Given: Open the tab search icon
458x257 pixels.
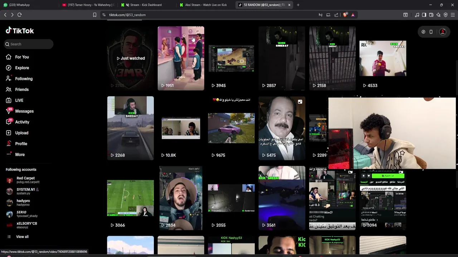Looking at the screenshot, I should [x=405, y=15].
